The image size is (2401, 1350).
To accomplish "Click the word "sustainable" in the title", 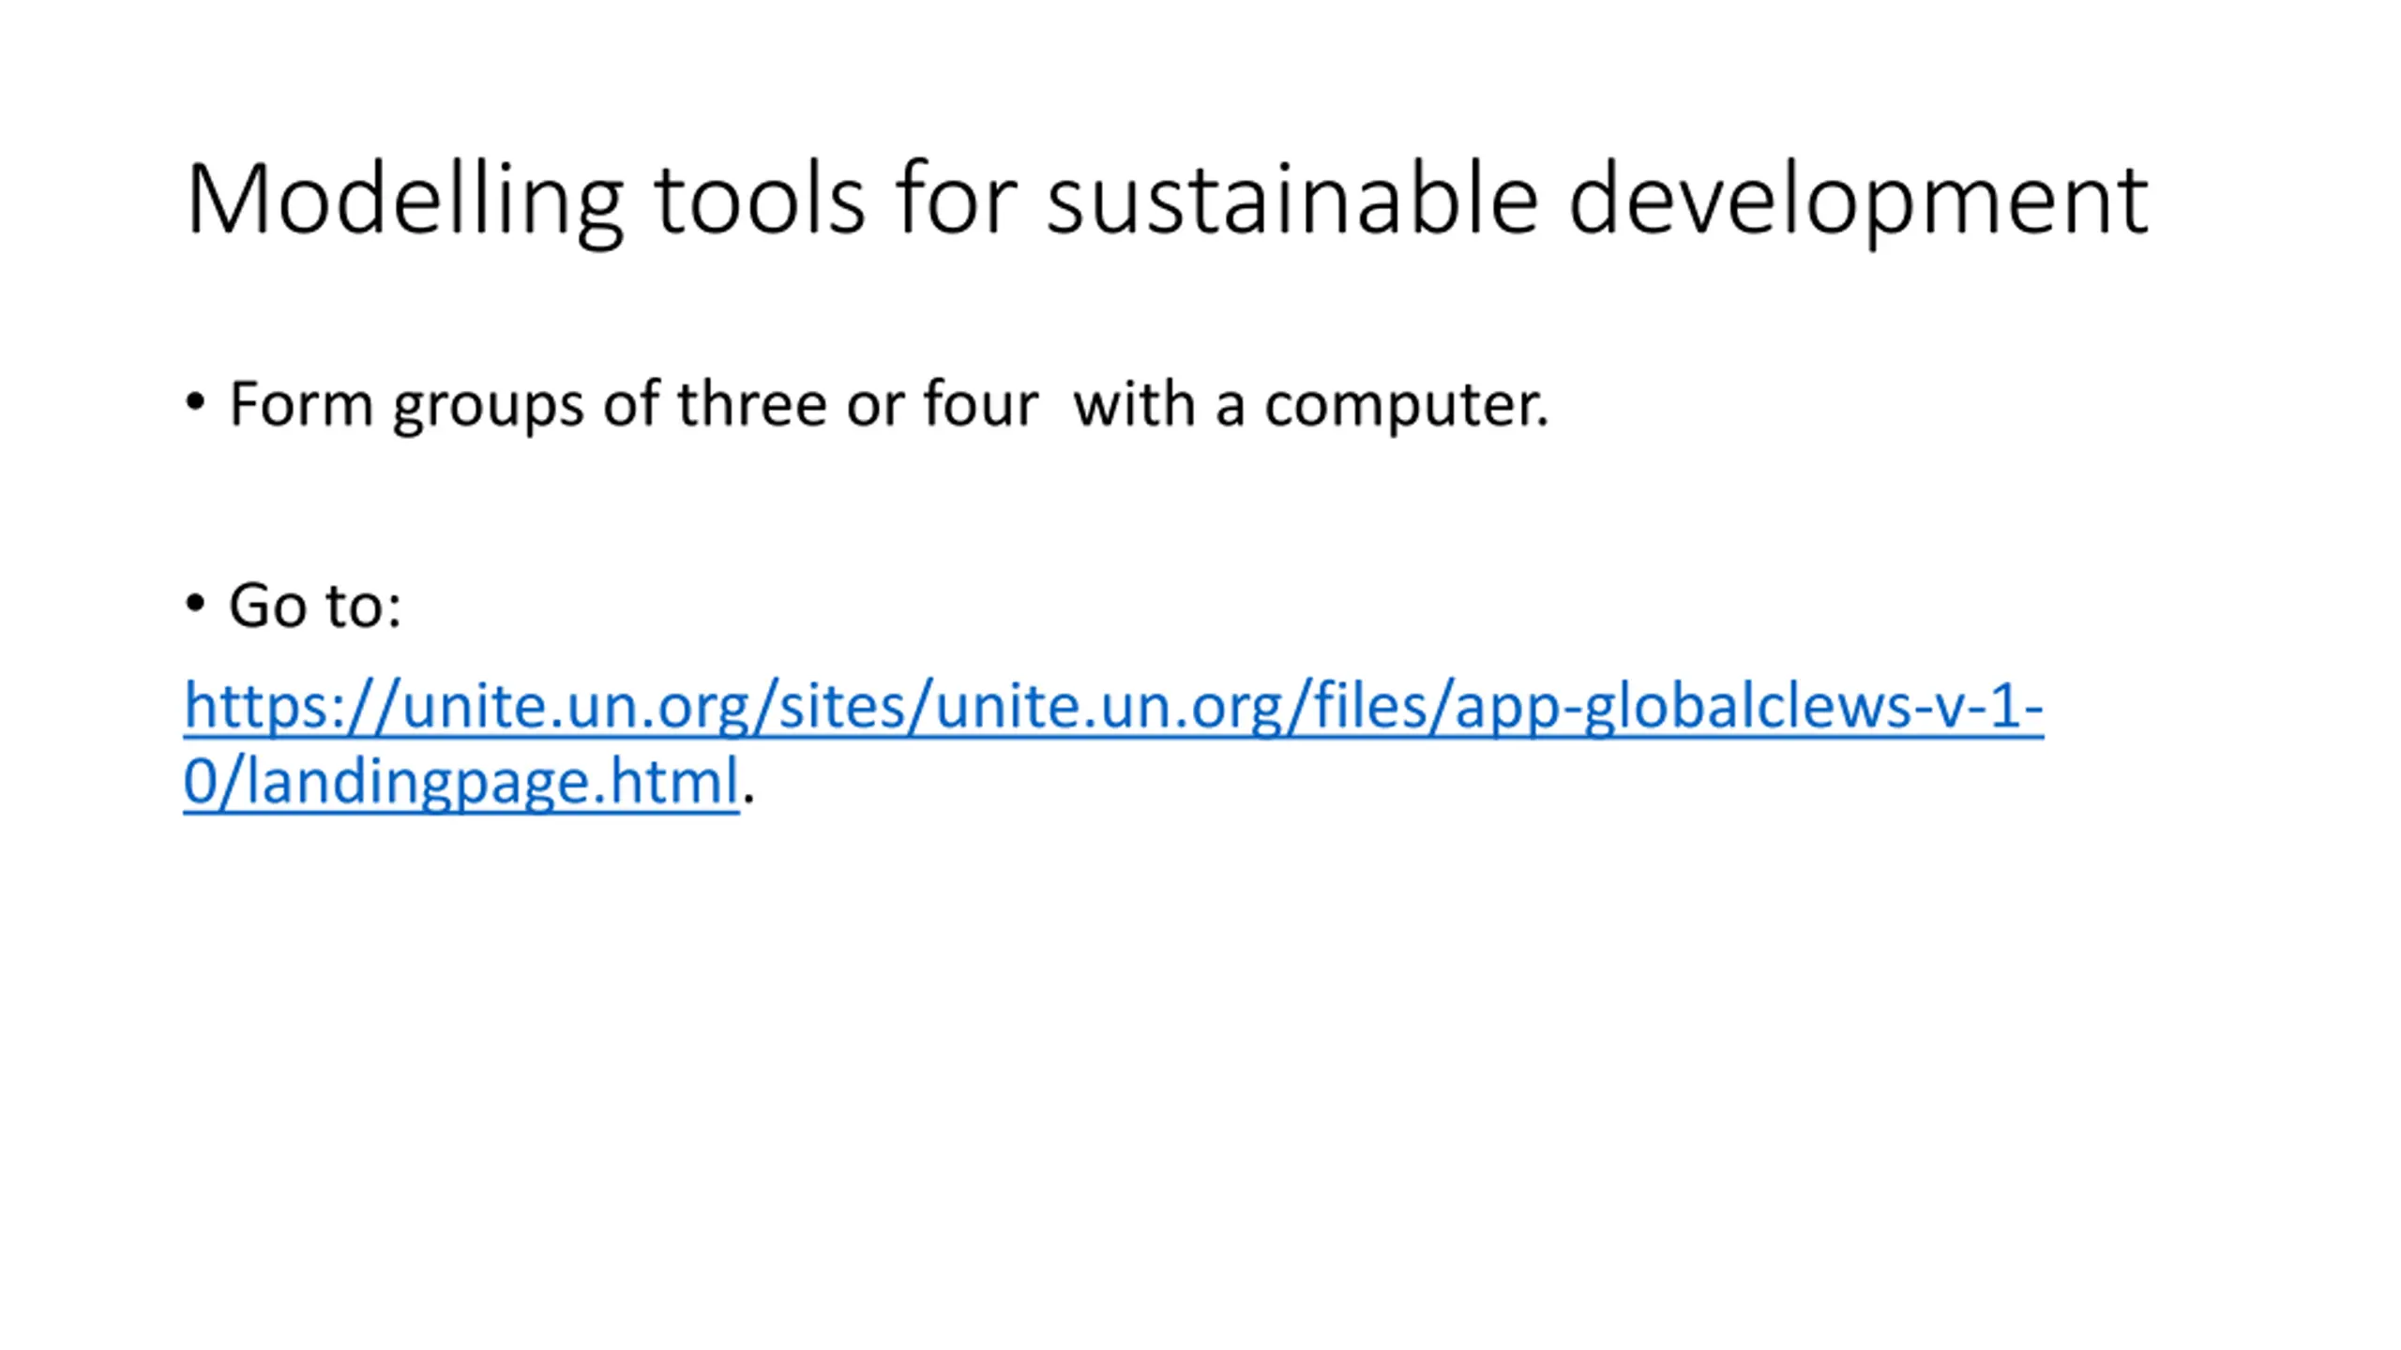I will coord(1292,200).
